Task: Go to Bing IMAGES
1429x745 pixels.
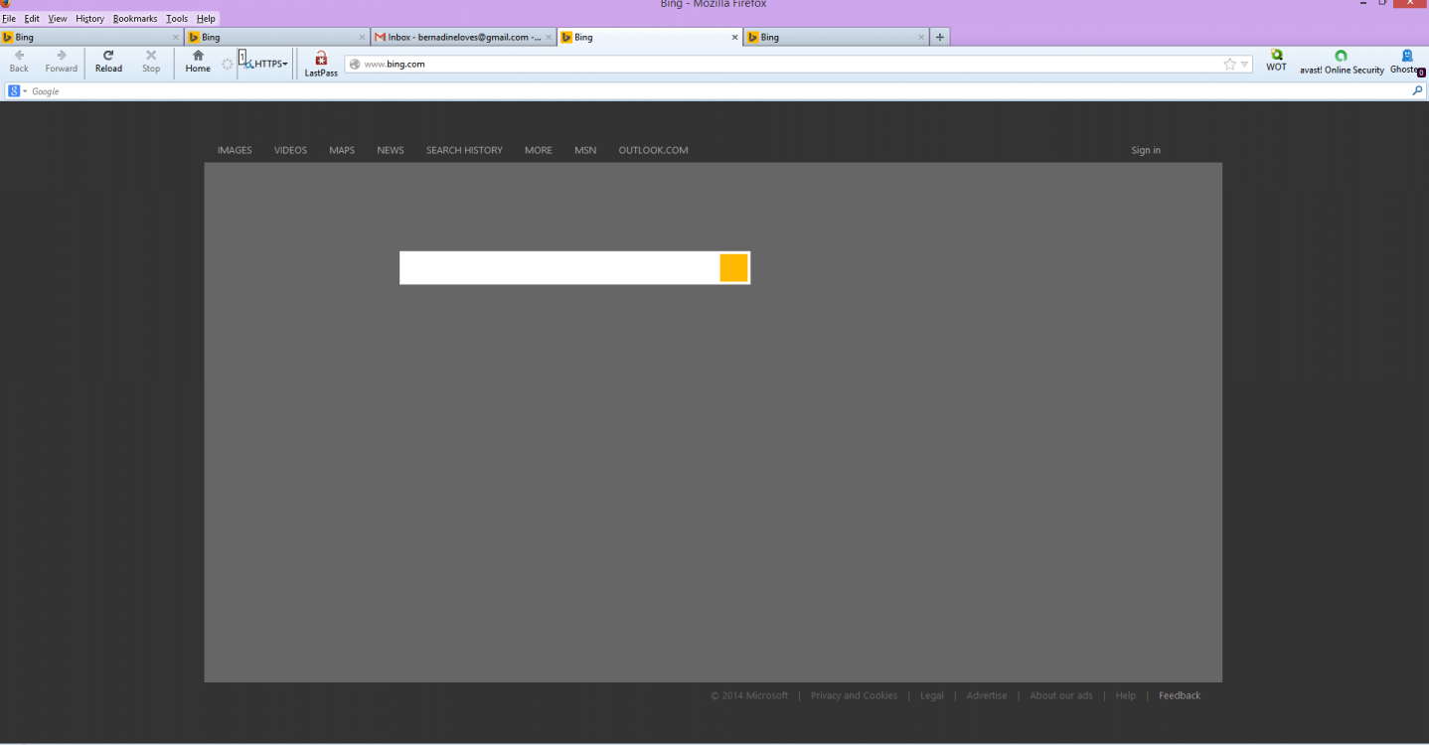Action: (235, 151)
